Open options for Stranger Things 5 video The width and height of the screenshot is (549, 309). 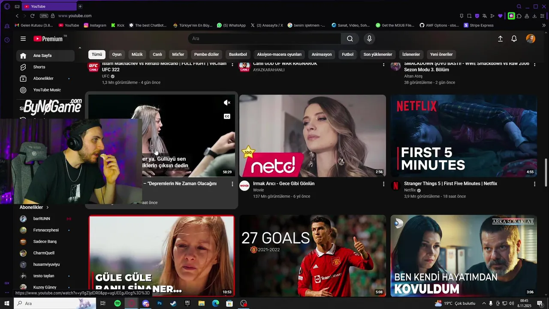point(534,184)
